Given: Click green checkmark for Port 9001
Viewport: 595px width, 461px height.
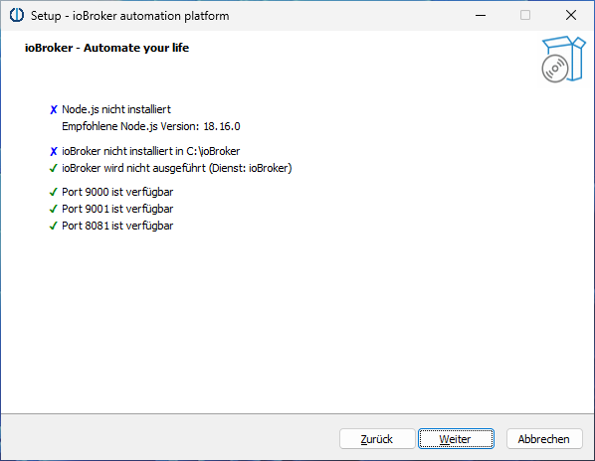Looking at the screenshot, I should click(54, 209).
